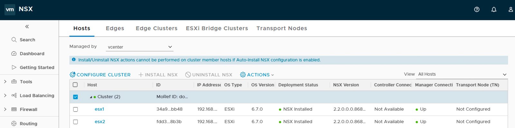Open the notifications bell icon

tap(494, 10)
